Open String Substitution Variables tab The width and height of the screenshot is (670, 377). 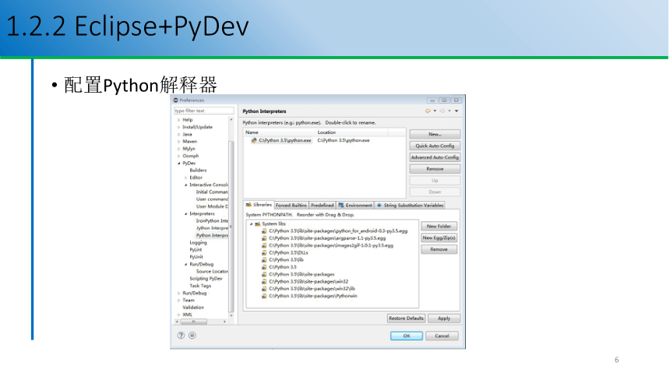point(410,206)
